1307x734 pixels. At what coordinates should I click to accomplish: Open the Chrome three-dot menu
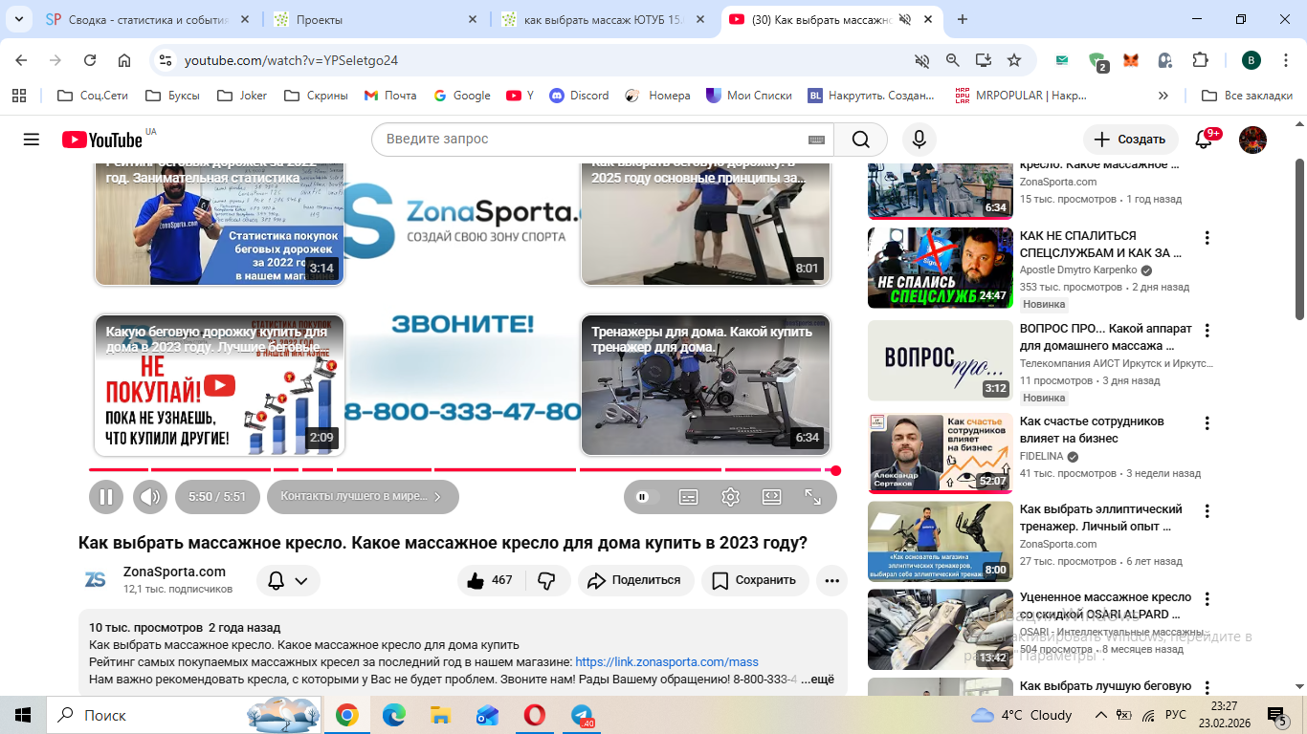point(1287,60)
